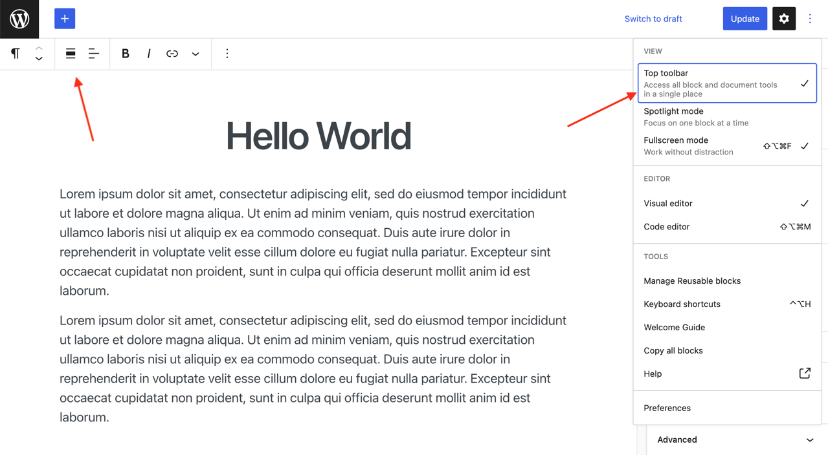Click the WordPress logo
The height and width of the screenshot is (455, 828).
(19, 19)
